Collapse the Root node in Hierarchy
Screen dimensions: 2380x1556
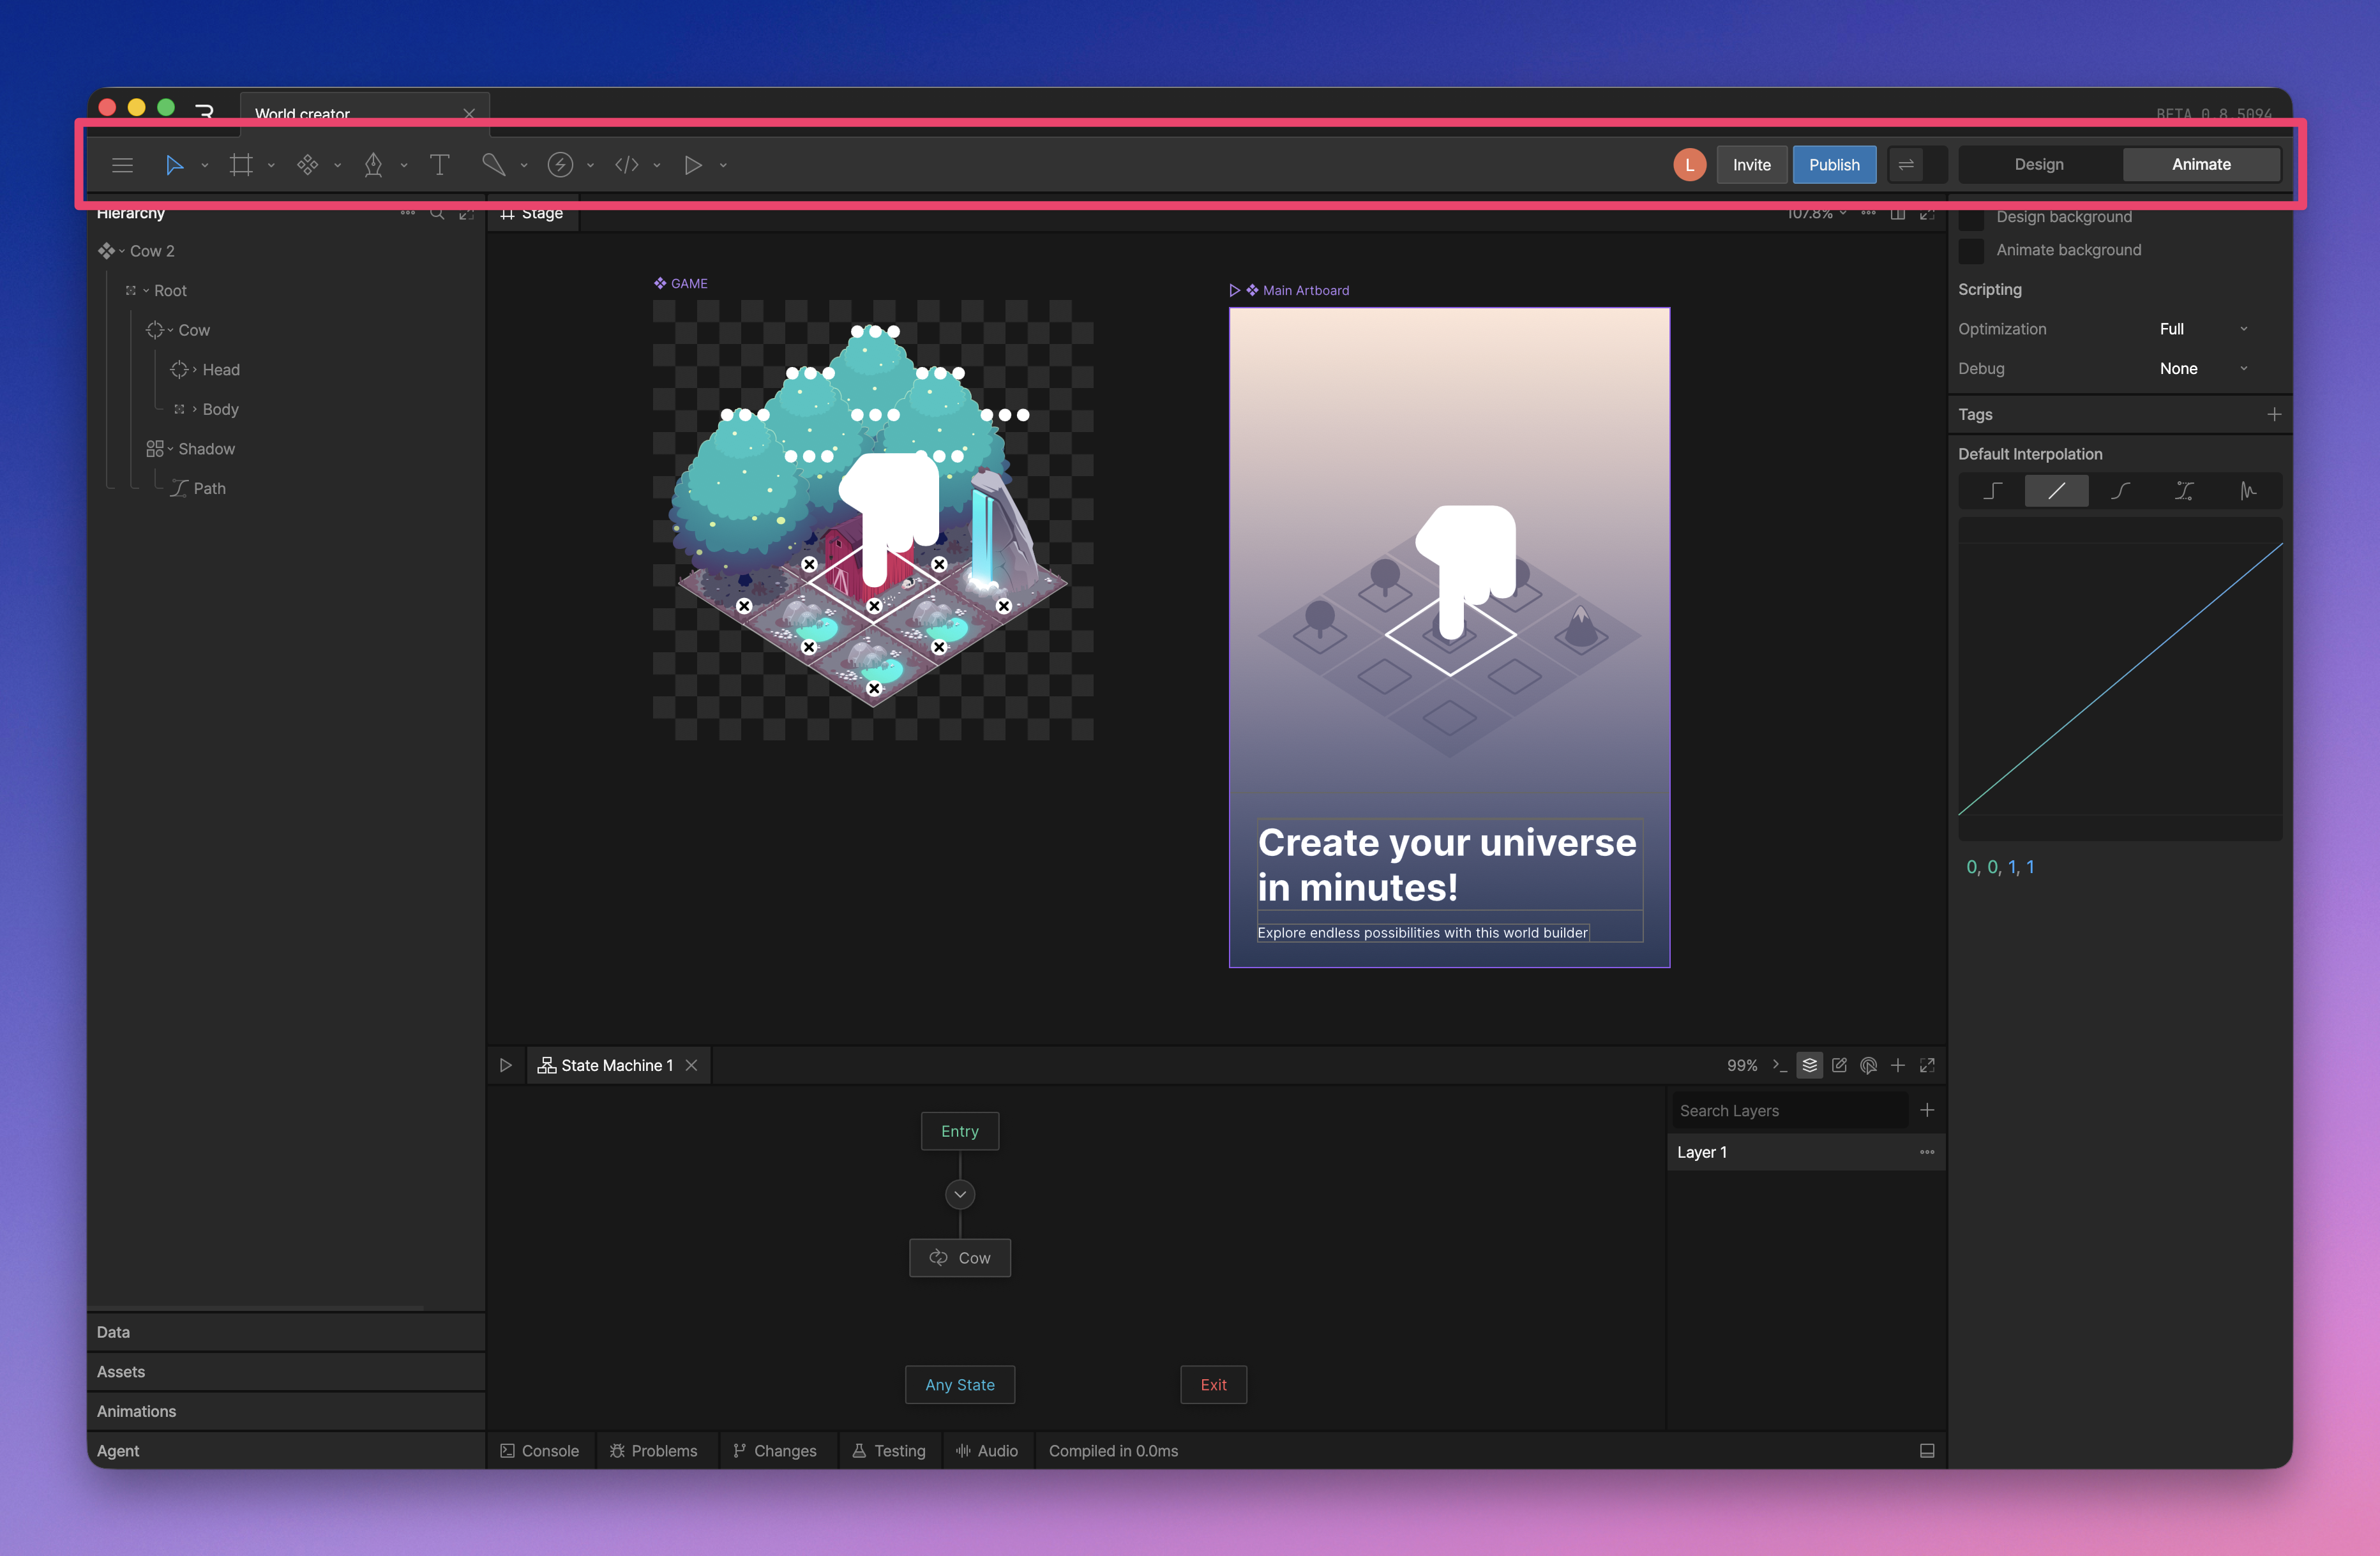click(x=146, y=291)
